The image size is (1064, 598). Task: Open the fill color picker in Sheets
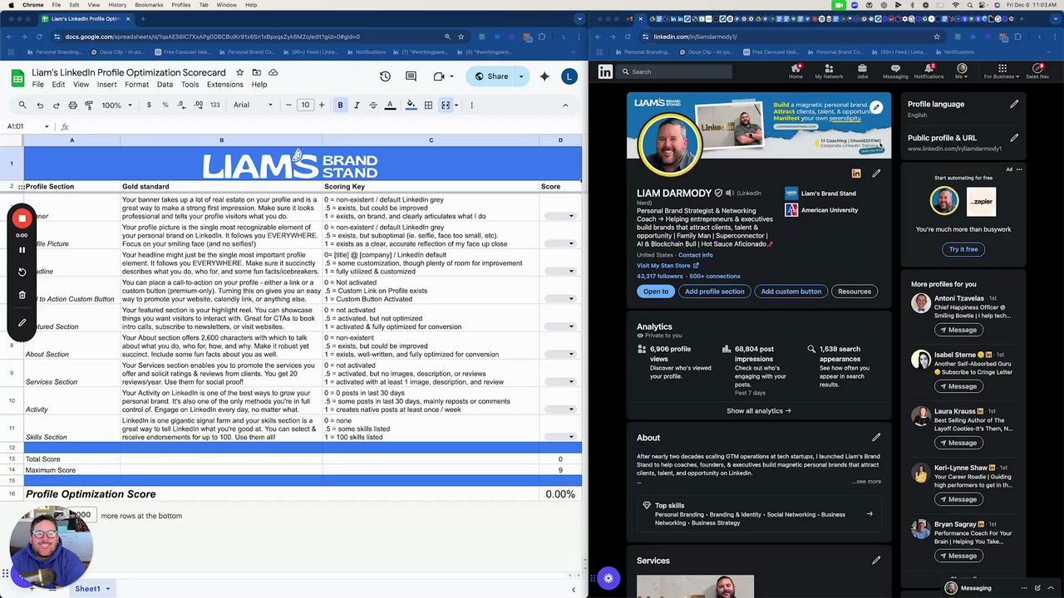point(411,105)
